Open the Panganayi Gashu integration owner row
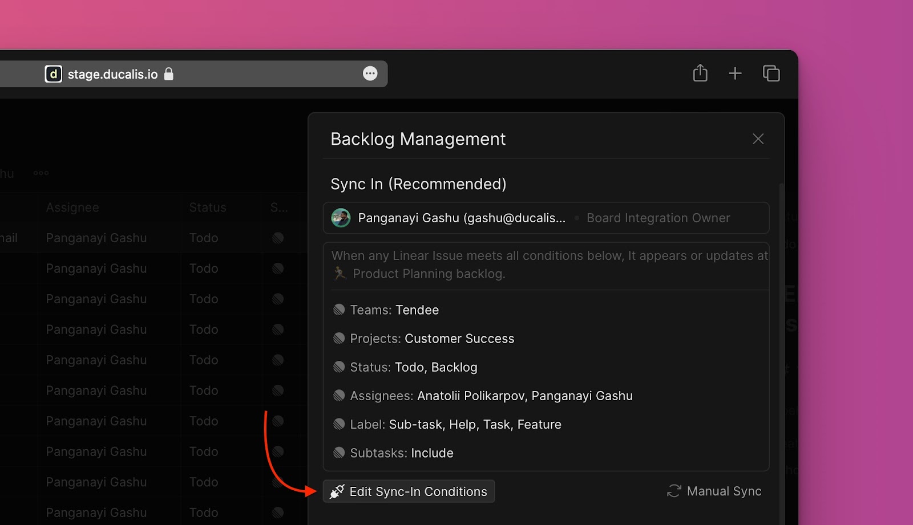The width and height of the screenshot is (913, 525). coord(546,218)
